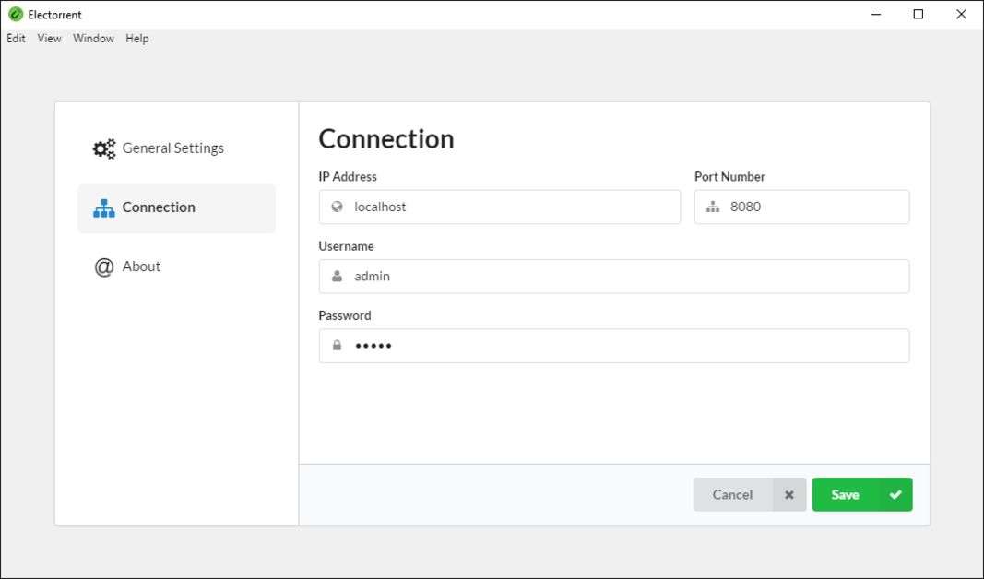
Task: Click the checkmark icon on Save button
Action: (x=895, y=494)
